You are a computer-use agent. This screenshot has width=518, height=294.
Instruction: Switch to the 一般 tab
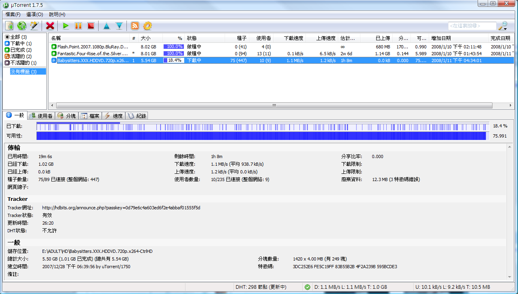tap(15, 115)
